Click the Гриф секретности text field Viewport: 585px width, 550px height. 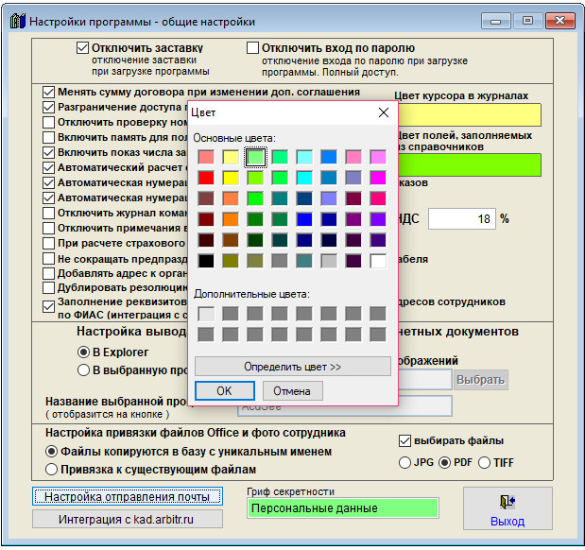[343, 508]
